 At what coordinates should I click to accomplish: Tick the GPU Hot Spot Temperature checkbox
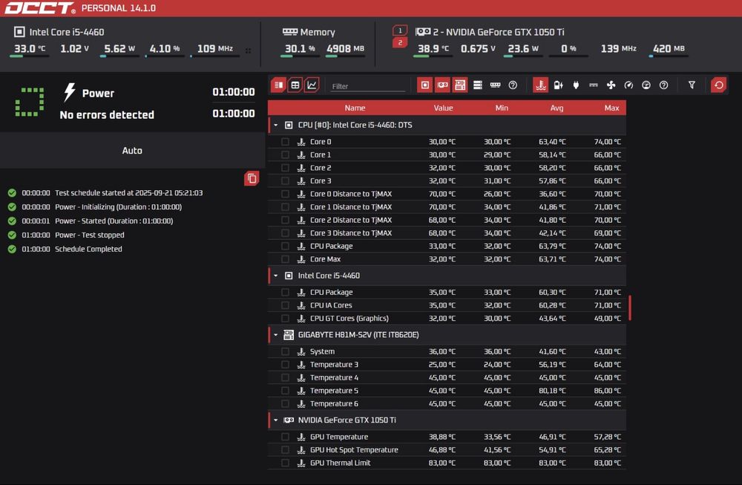(285, 450)
